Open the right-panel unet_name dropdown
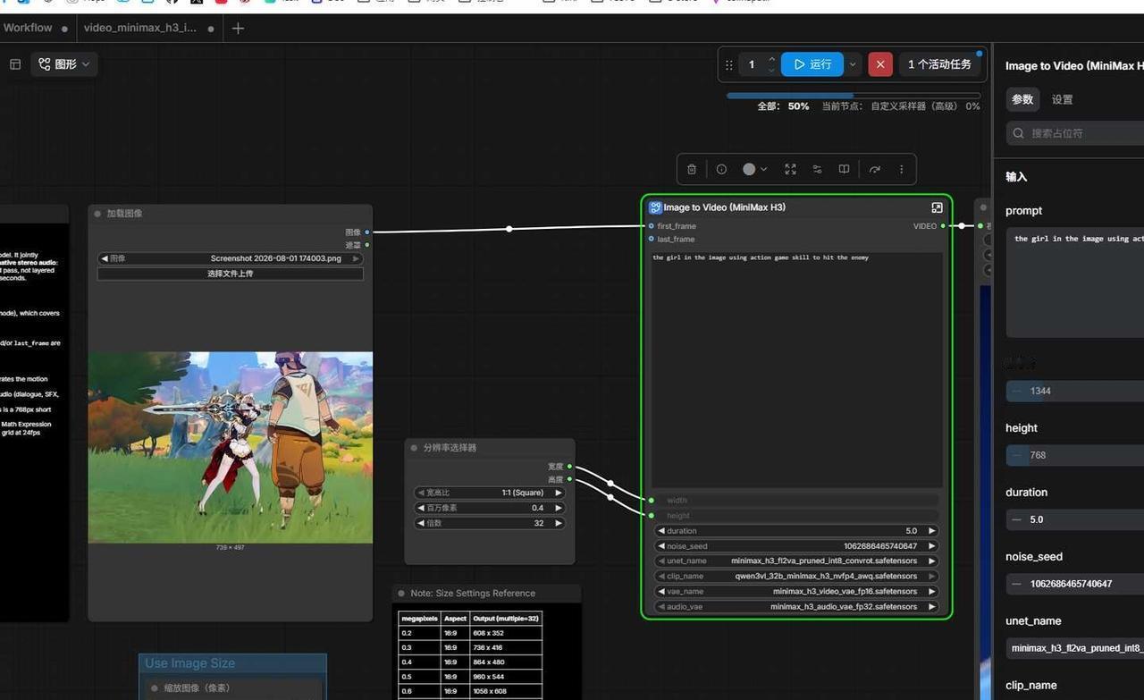This screenshot has height=700, width=1144. pos(1074,648)
